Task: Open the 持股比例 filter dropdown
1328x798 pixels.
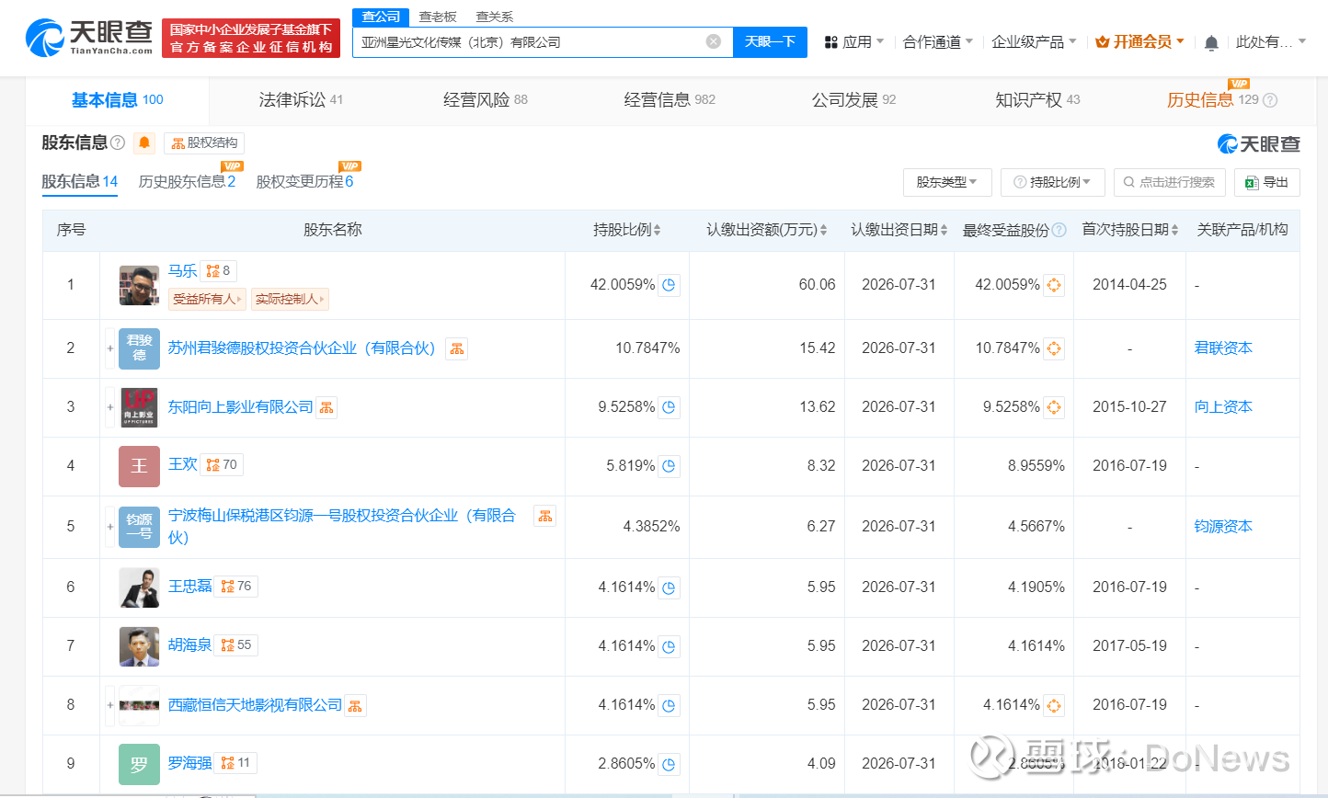Action: tap(1052, 182)
